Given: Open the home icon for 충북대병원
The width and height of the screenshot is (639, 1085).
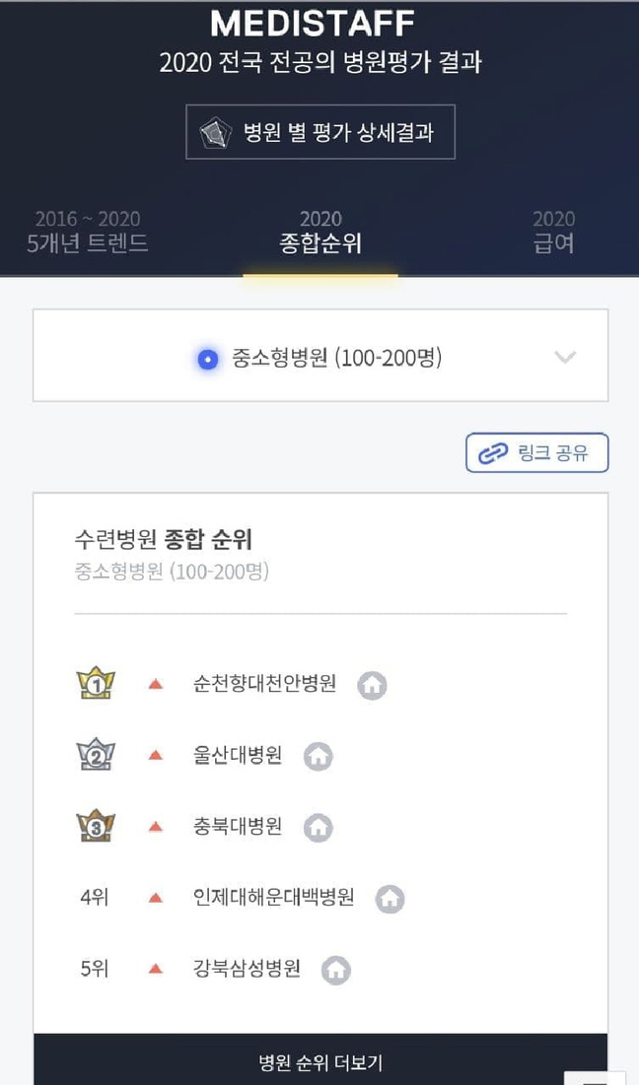Looking at the screenshot, I should tap(318, 827).
